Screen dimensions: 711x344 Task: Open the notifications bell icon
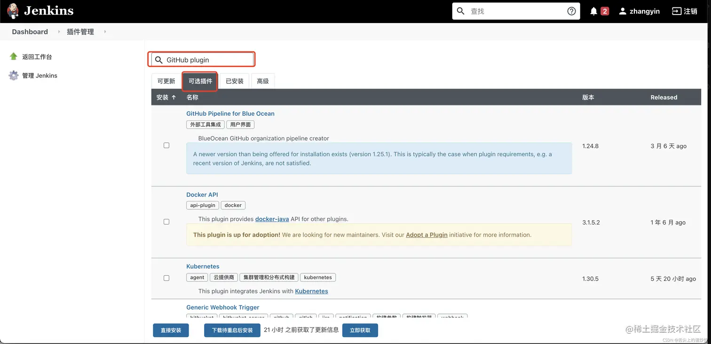pyautogui.click(x=594, y=11)
